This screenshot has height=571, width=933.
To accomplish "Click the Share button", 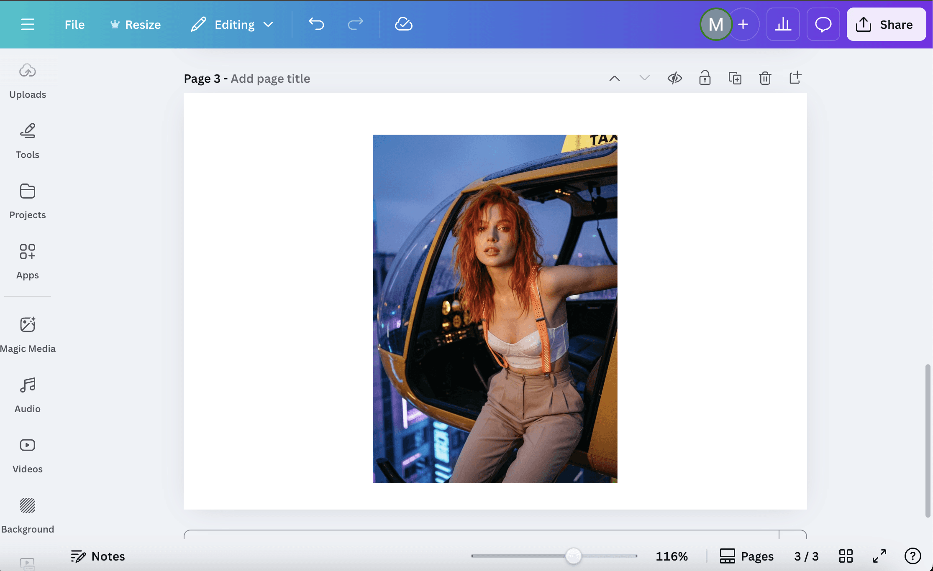I will (x=886, y=24).
